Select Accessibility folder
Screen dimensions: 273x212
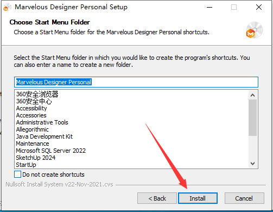click(x=31, y=108)
